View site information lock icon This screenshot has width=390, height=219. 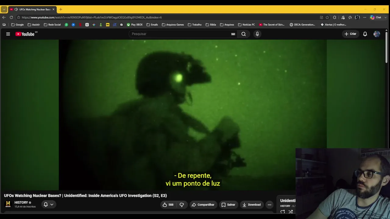pyautogui.click(x=19, y=17)
